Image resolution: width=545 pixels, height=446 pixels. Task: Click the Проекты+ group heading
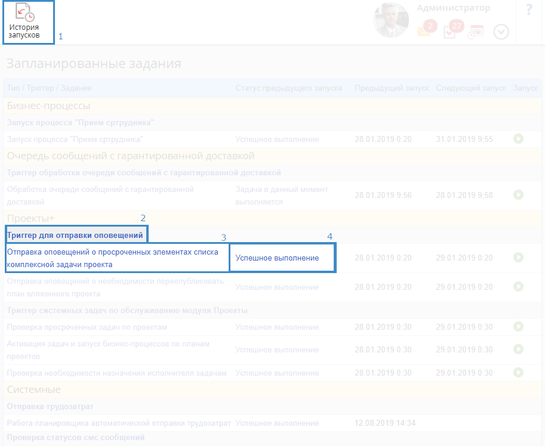[30, 218]
